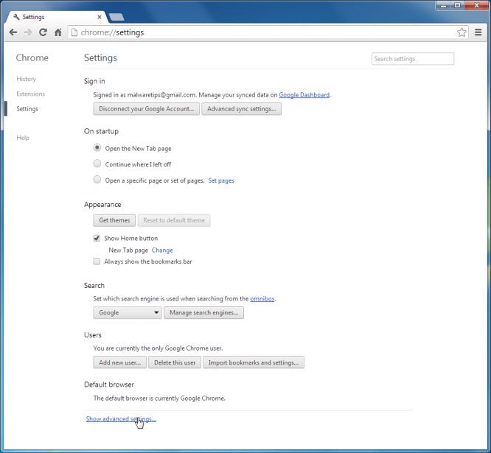Enable Always show the bookmarks bar
This screenshot has height=453, width=491.
[97, 261]
